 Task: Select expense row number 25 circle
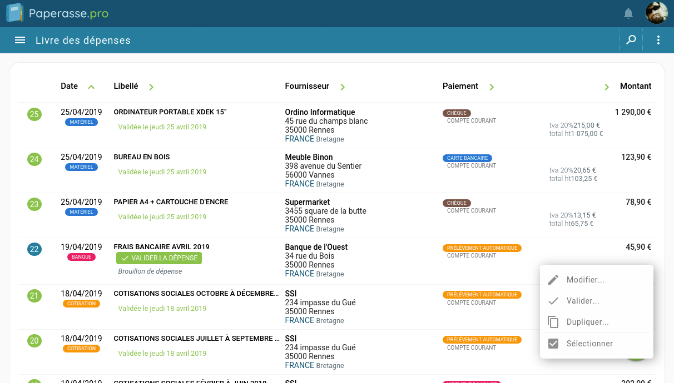point(34,114)
